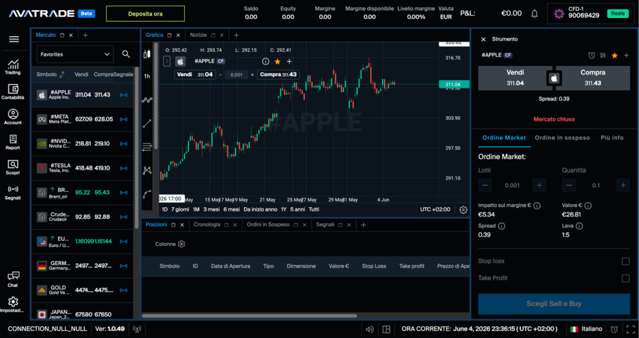Screen dimensions: 639x338
Task: Increase the Lotti value with plus
Action: point(539,186)
